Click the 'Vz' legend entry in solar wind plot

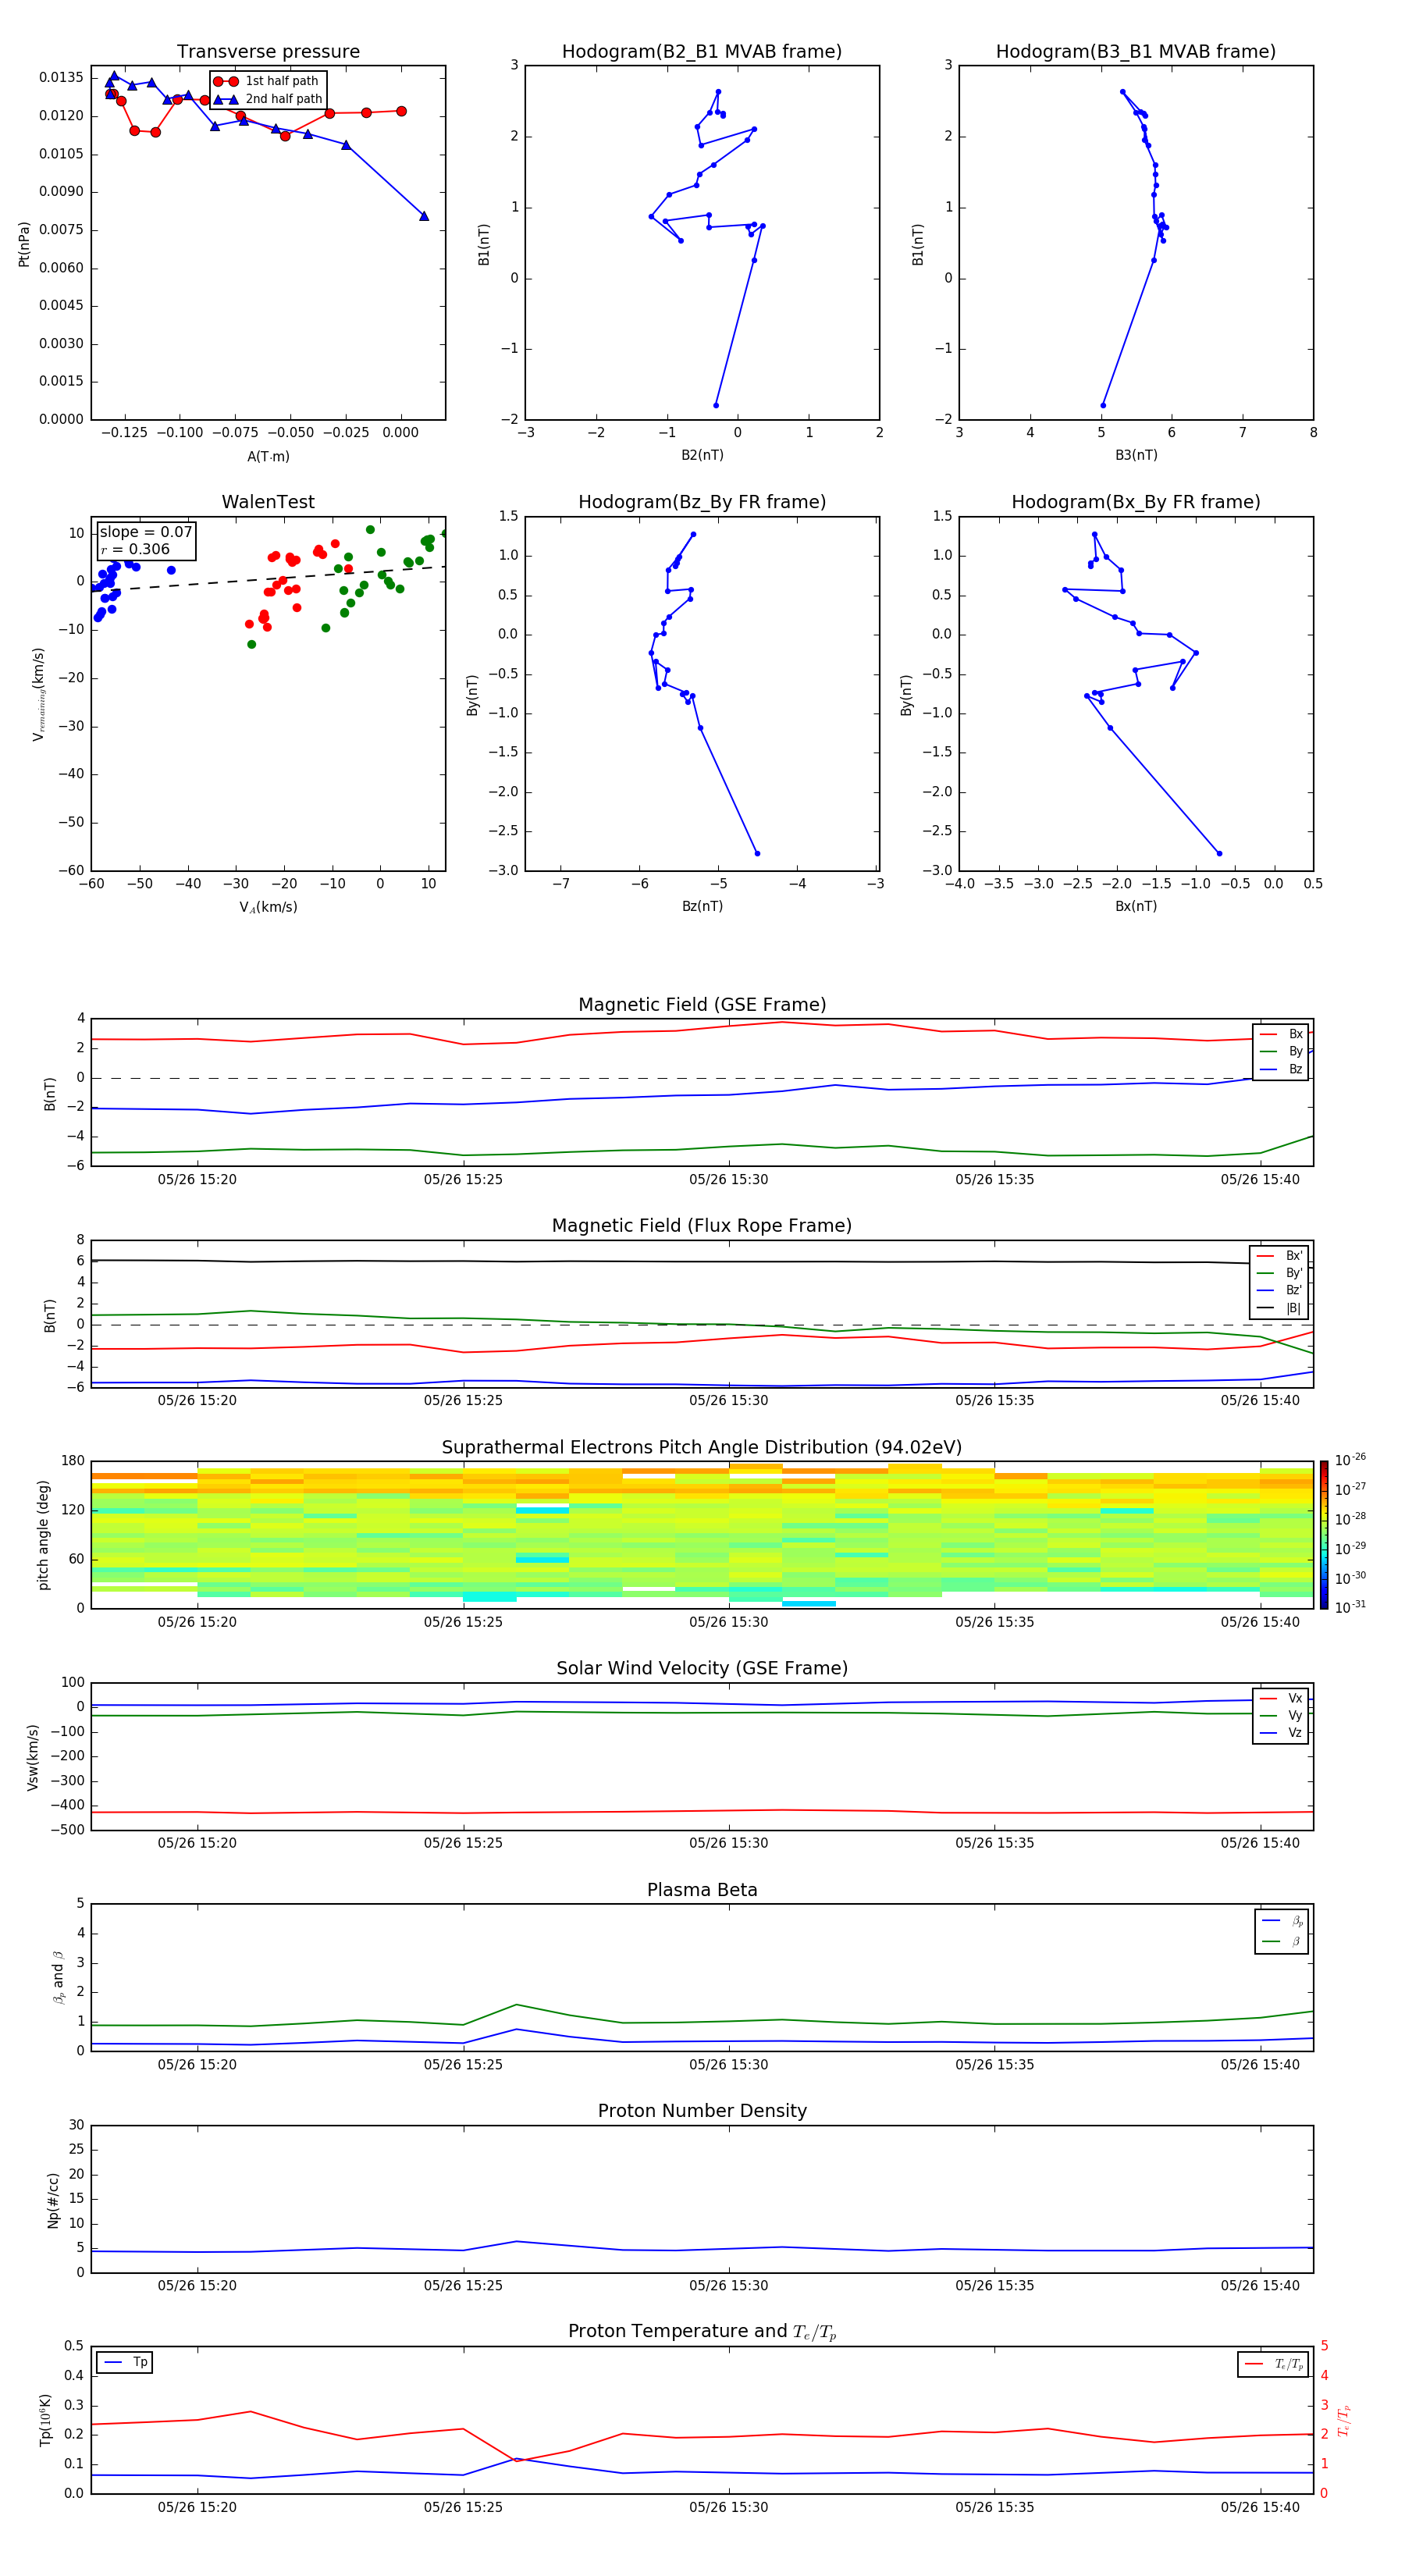[1281, 1732]
